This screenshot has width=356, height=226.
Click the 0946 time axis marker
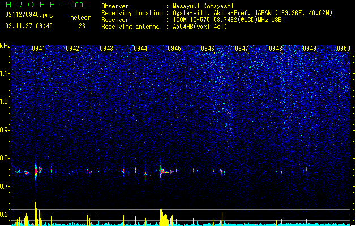tap(208, 49)
